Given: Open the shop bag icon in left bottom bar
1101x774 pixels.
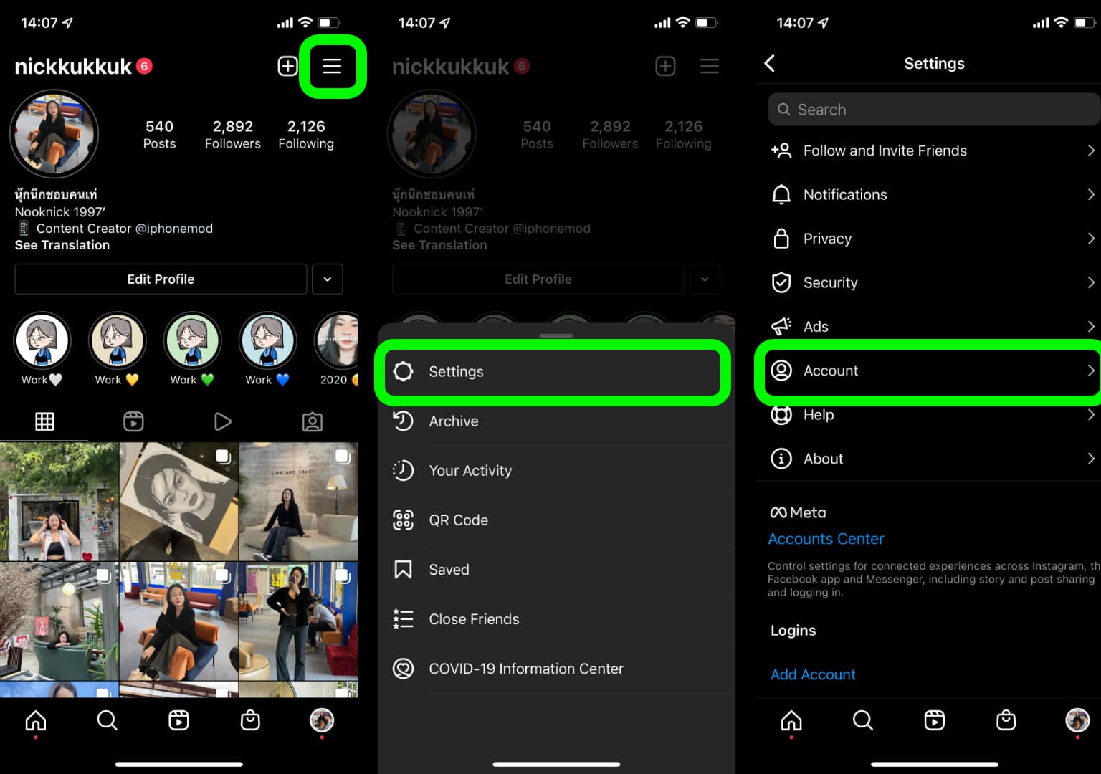Looking at the screenshot, I should coord(250,720).
